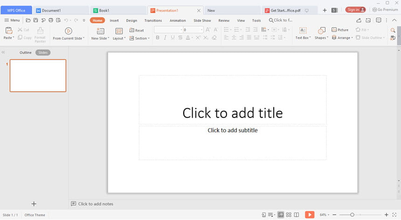Click the share/export icon at top right
The width and height of the screenshot is (401, 220).
(359, 20)
